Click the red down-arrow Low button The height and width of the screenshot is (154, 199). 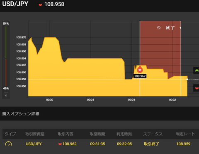tap(196, 88)
